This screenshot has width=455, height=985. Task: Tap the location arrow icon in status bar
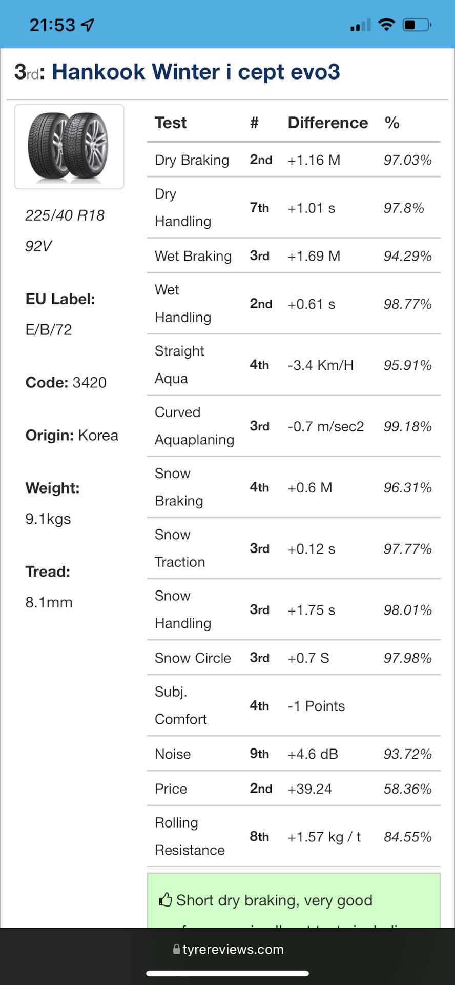point(88,25)
